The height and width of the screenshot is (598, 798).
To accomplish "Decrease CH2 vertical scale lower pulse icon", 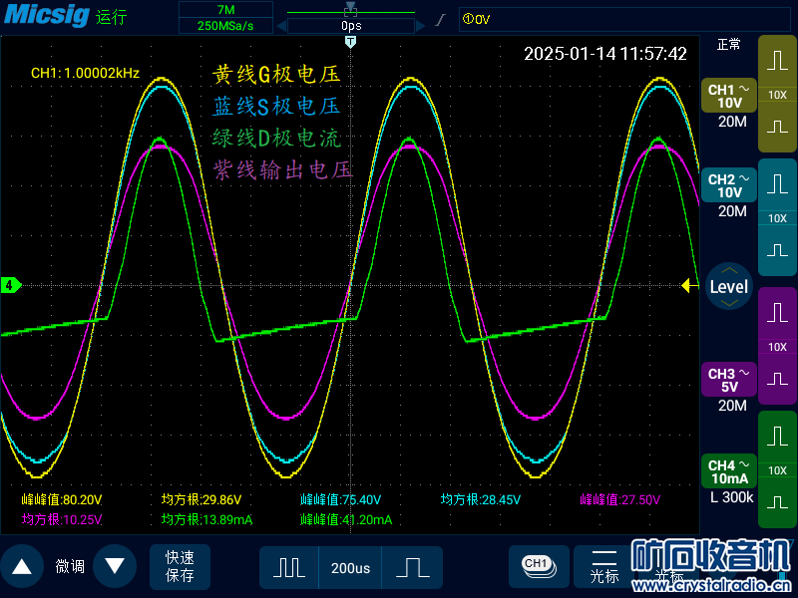I will point(778,250).
